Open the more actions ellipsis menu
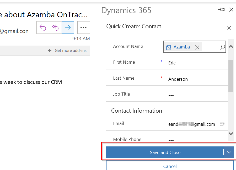This screenshot has width=236, height=170. click(84, 28)
